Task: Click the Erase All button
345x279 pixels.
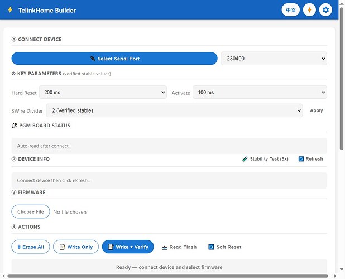Action: (x=31, y=247)
